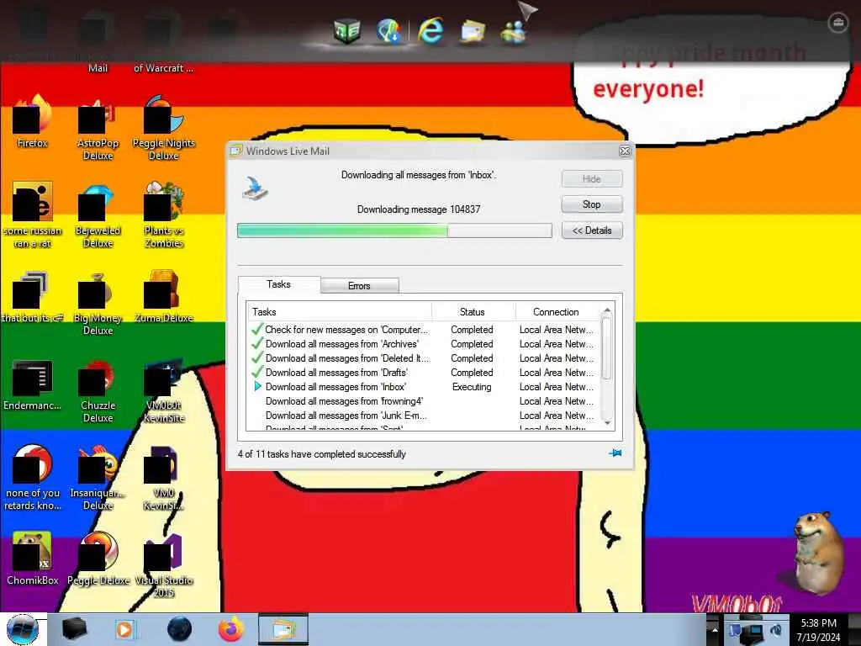Sort by the Connection column header
The height and width of the screenshot is (646, 861).
pos(557,311)
